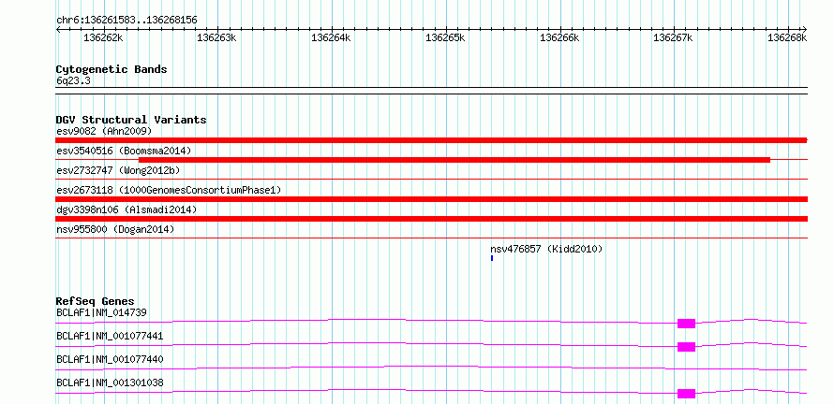Click the BCLAF1|NM_001301038 transcript label
This screenshot has height=404, width=834.
110,382
